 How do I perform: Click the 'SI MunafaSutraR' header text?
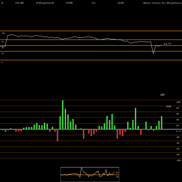tap(45, 3)
